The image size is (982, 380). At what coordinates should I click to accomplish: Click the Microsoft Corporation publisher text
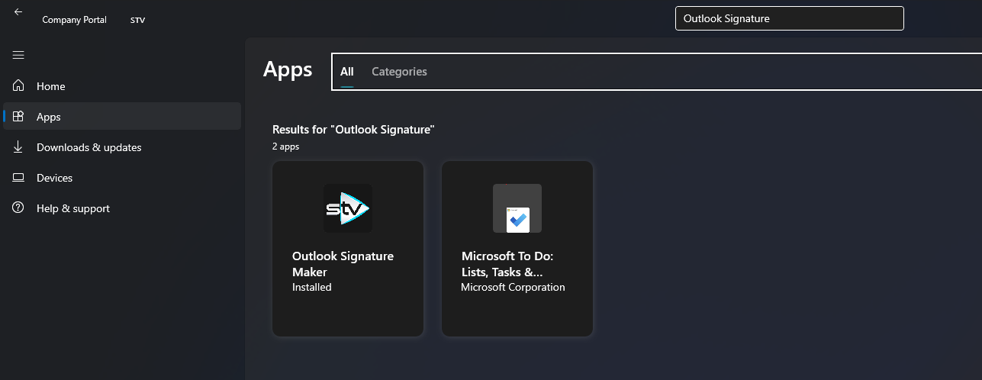(514, 288)
